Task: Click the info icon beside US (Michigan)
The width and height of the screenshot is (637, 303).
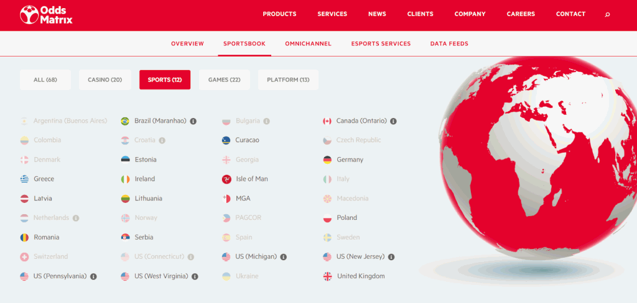Action: pyautogui.click(x=284, y=257)
